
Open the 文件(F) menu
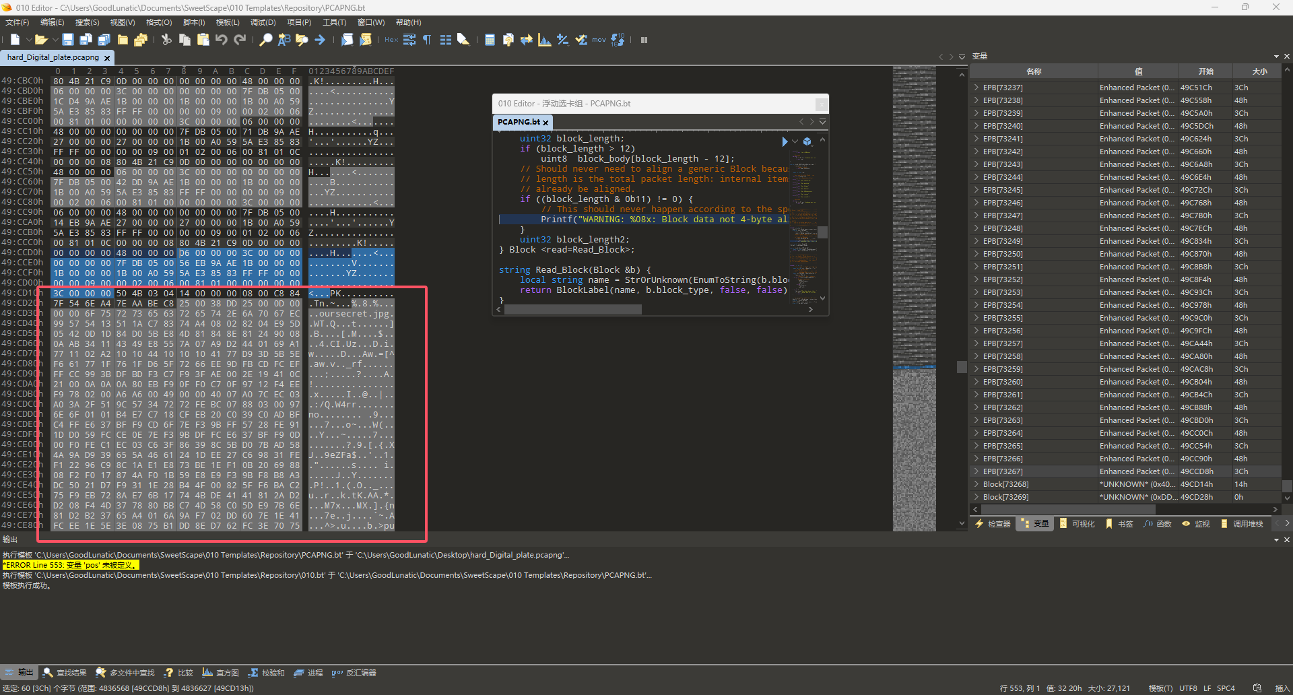point(18,22)
